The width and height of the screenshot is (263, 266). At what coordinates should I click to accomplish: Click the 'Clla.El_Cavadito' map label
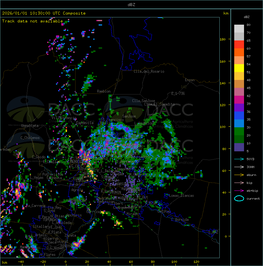pos(159,104)
